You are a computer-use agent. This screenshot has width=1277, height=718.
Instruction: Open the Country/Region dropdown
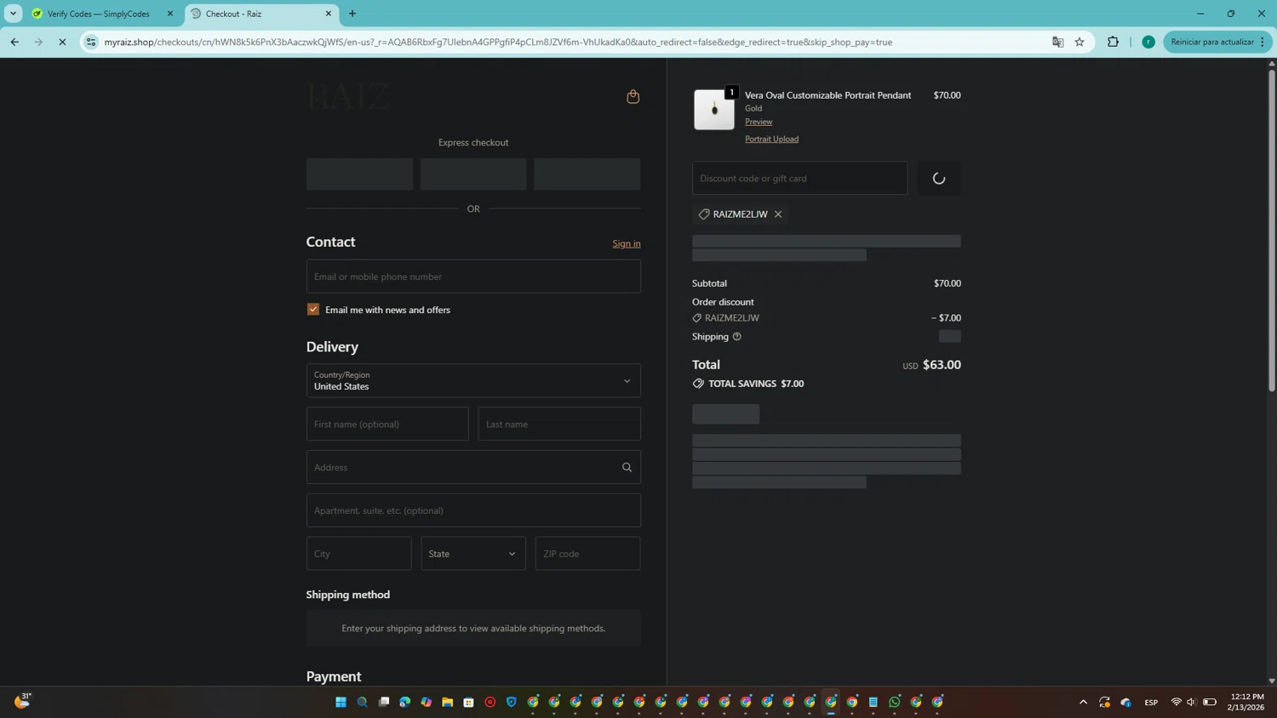click(x=473, y=380)
